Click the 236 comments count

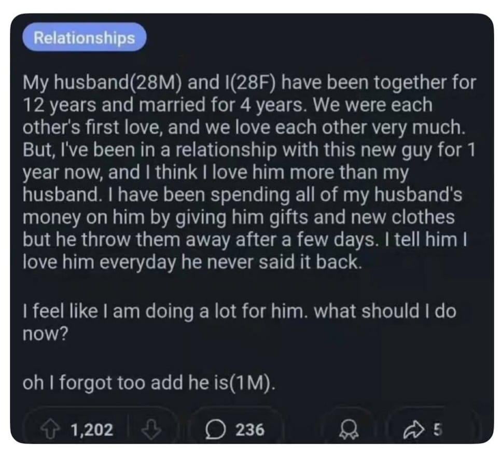(x=250, y=430)
